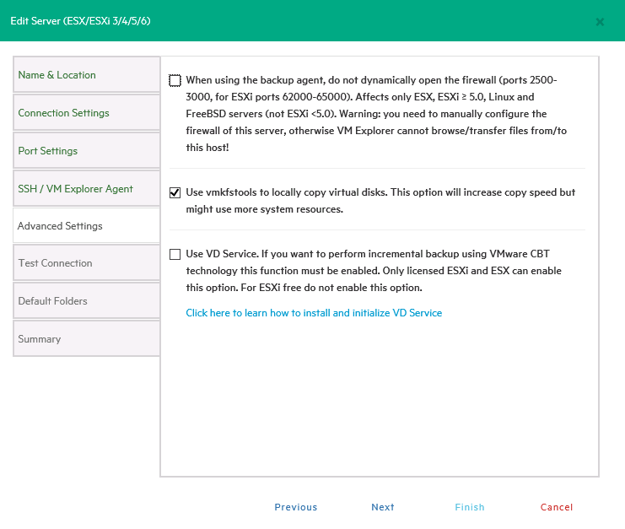Open the Name & Location step
Image resolution: width=625 pixels, height=529 pixels.
pyautogui.click(x=87, y=74)
